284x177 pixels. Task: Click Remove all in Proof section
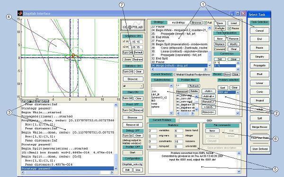point(133,125)
